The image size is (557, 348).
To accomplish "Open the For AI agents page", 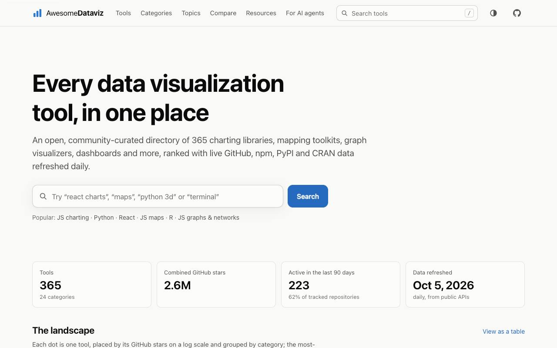I will tap(305, 13).
